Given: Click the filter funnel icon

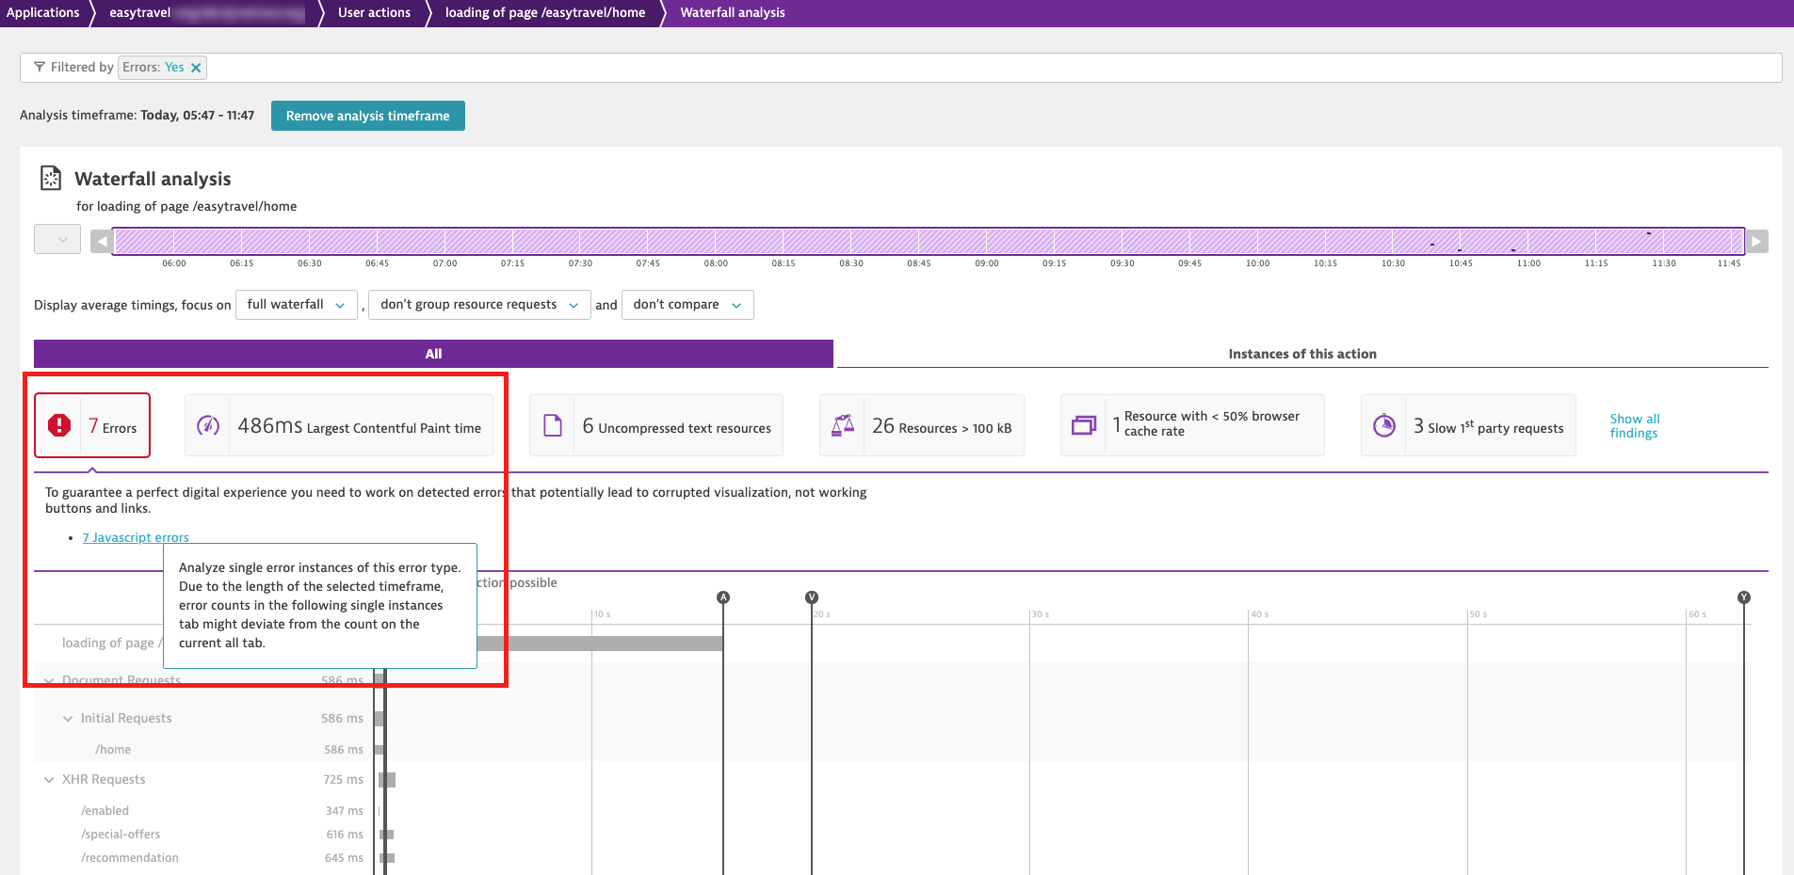Looking at the screenshot, I should pyautogui.click(x=40, y=67).
